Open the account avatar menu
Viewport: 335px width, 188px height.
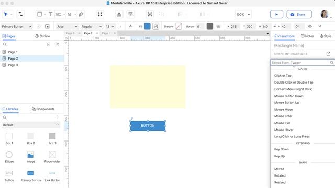[325, 14]
